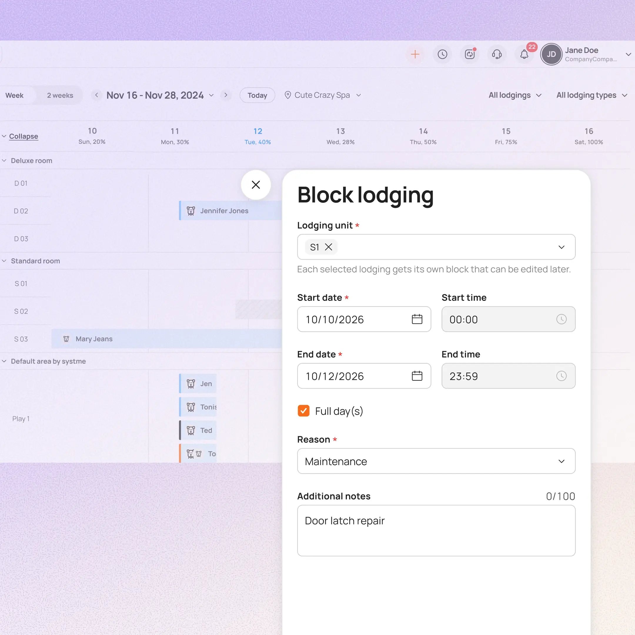The width and height of the screenshot is (635, 635).
Task: Expand the Lodging unit dropdown
Action: tap(562, 247)
